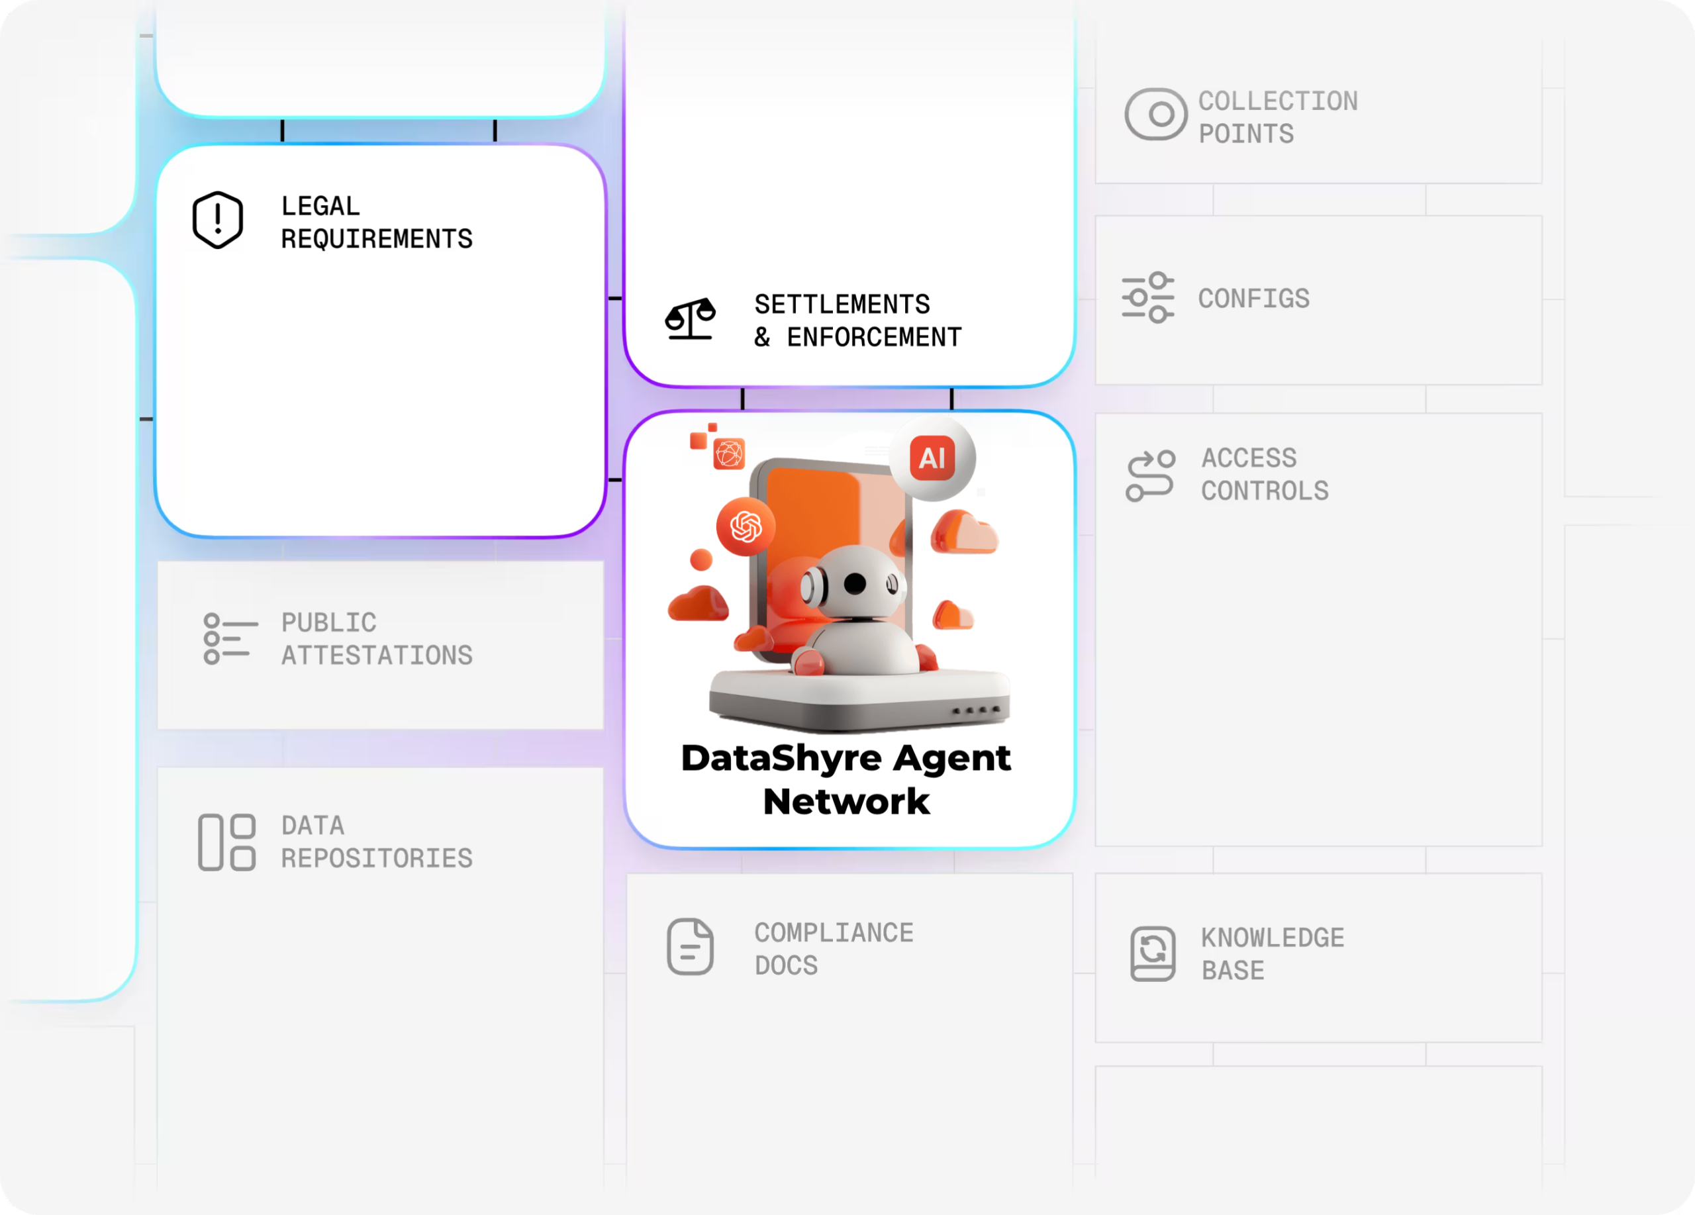The height and width of the screenshot is (1215, 1695).
Task: Click the red AI badge icon
Action: tap(932, 458)
